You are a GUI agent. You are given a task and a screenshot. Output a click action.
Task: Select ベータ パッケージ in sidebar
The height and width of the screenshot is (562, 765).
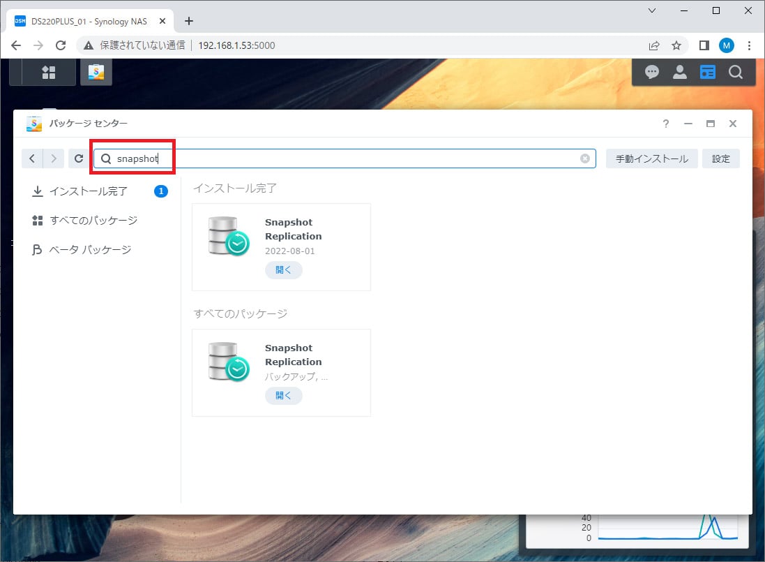click(x=100, y=249)
